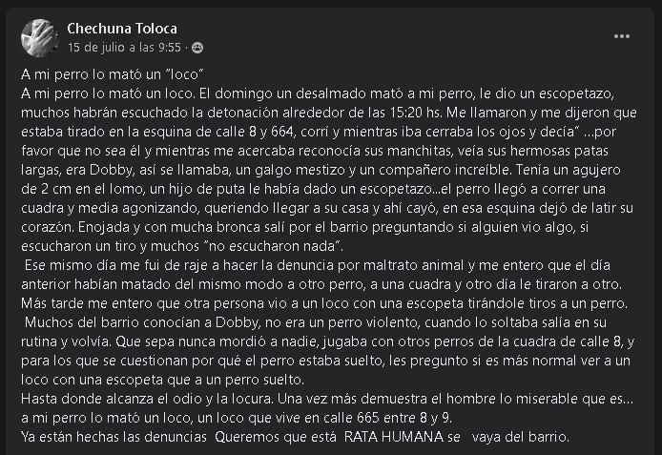Click the audience privacy icon beside the date
The height and width of the screenshot is (455, 662).
[x=197, y=47]
